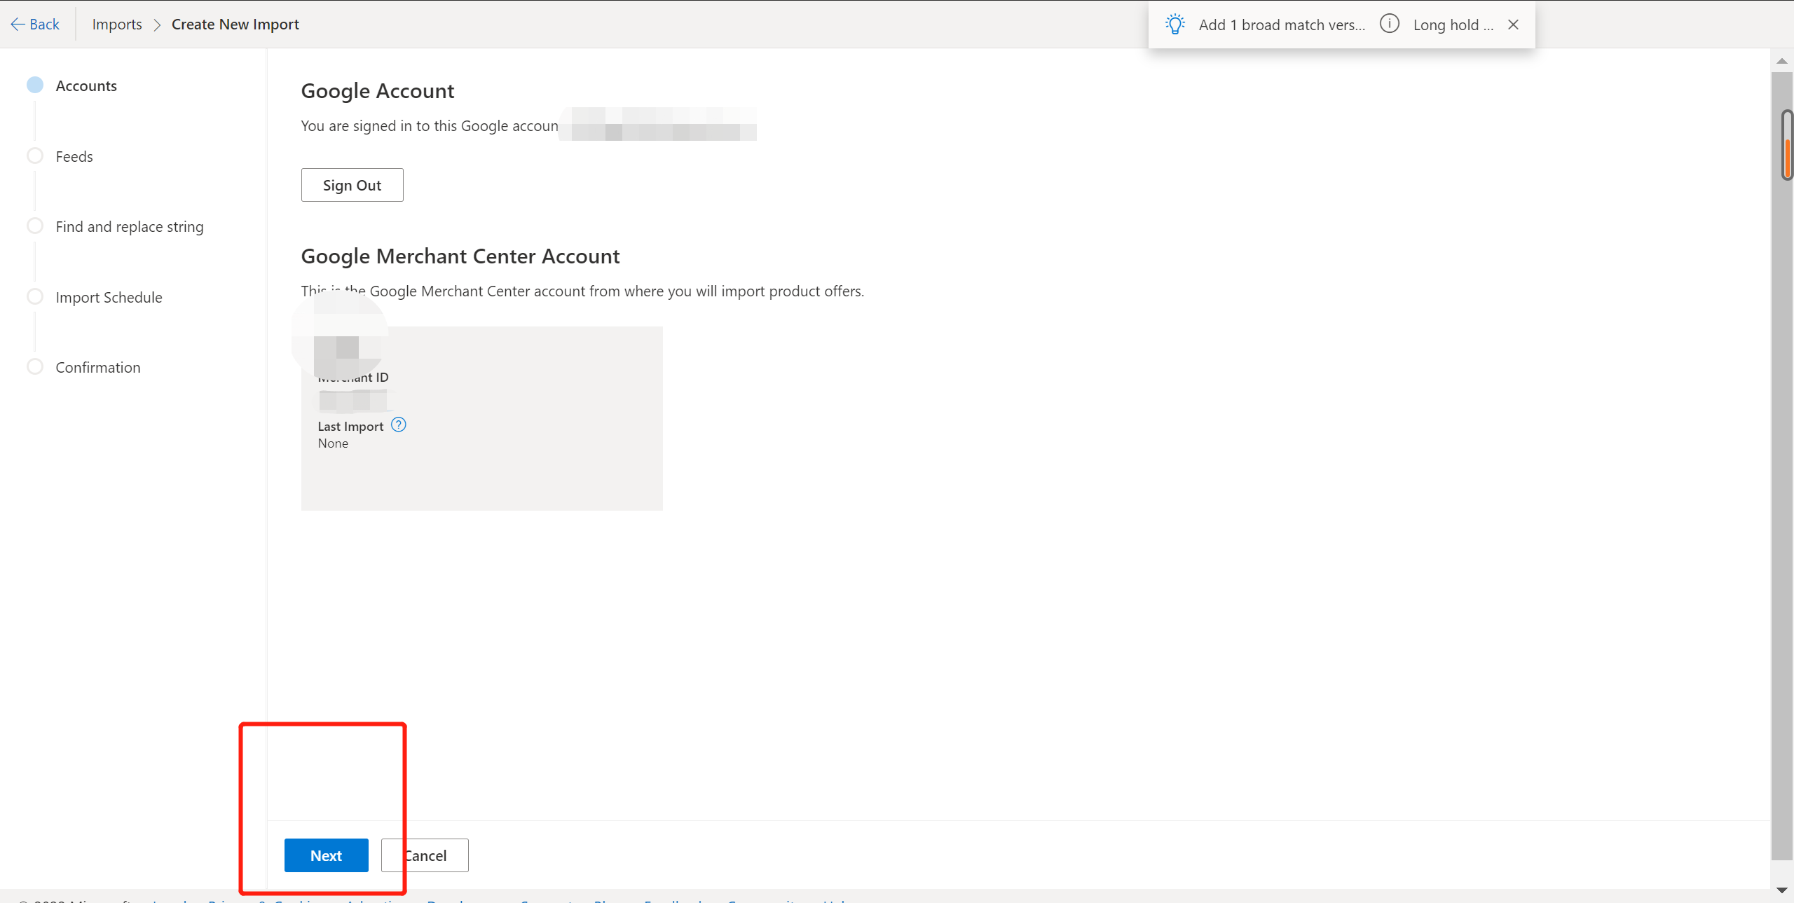Screen dimensions: 1794x903
Task: Go back using the Back arrow link
Action: coord(35,25)
